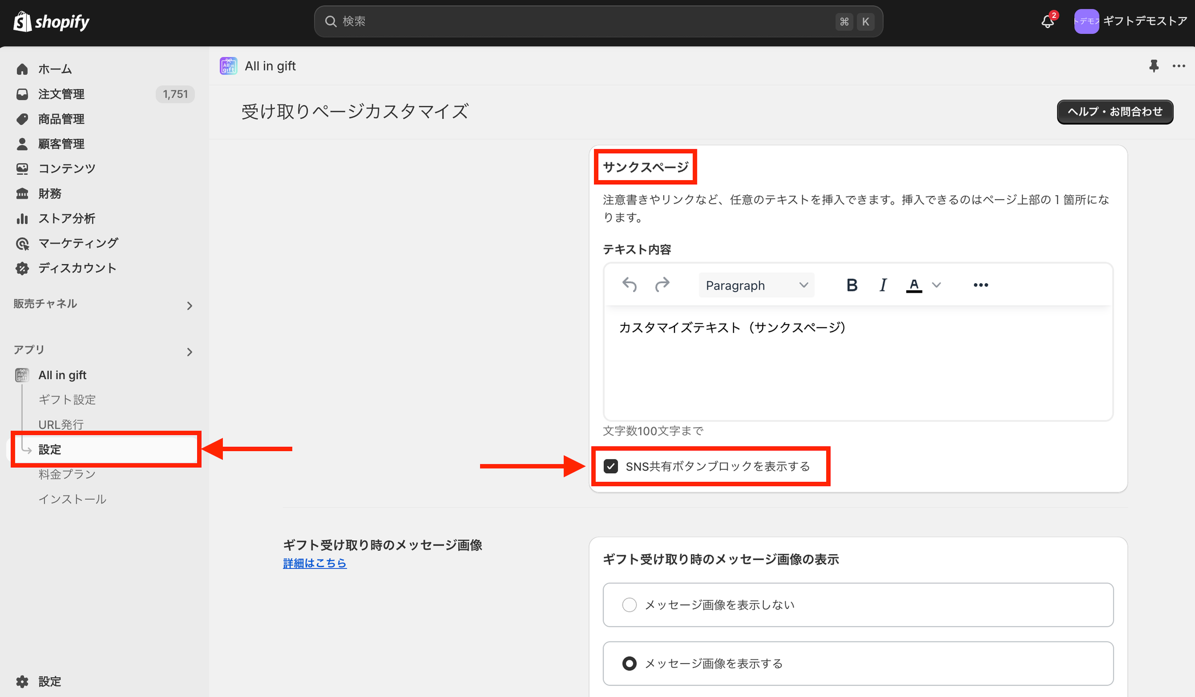Expand アプリ section chevron
The image size is (1195, 697).
point(189,351)
